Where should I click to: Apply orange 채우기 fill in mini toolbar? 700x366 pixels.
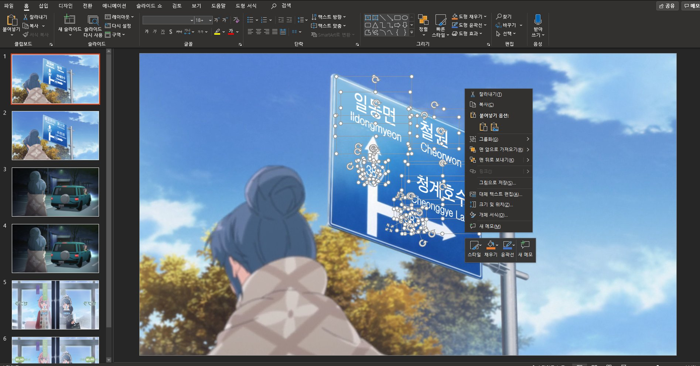[x=491, y=245]
